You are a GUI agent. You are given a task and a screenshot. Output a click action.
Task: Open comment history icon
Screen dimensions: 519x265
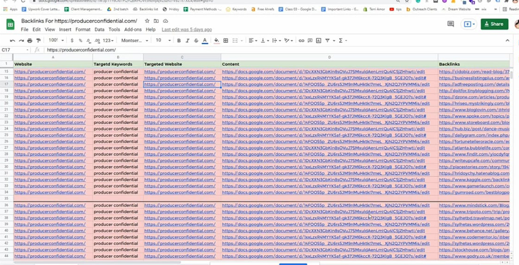click(450, 24)
